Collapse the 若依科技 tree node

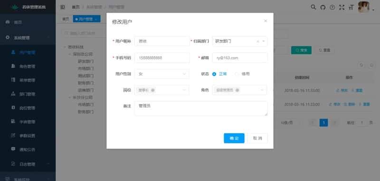(x=65, y=47)
